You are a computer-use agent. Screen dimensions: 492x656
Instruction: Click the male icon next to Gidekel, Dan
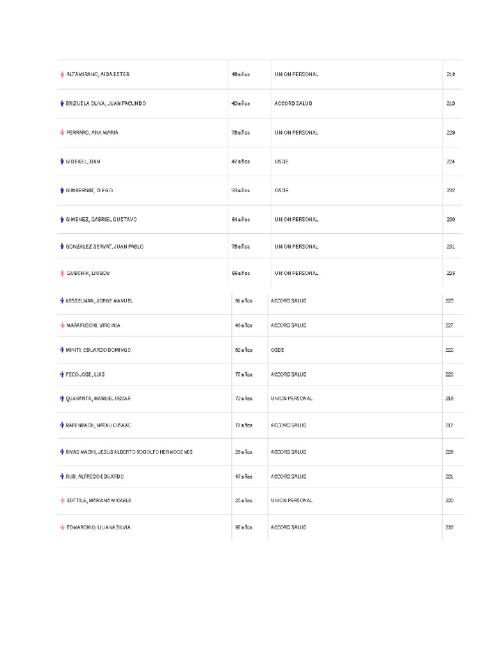click(61, 161)
